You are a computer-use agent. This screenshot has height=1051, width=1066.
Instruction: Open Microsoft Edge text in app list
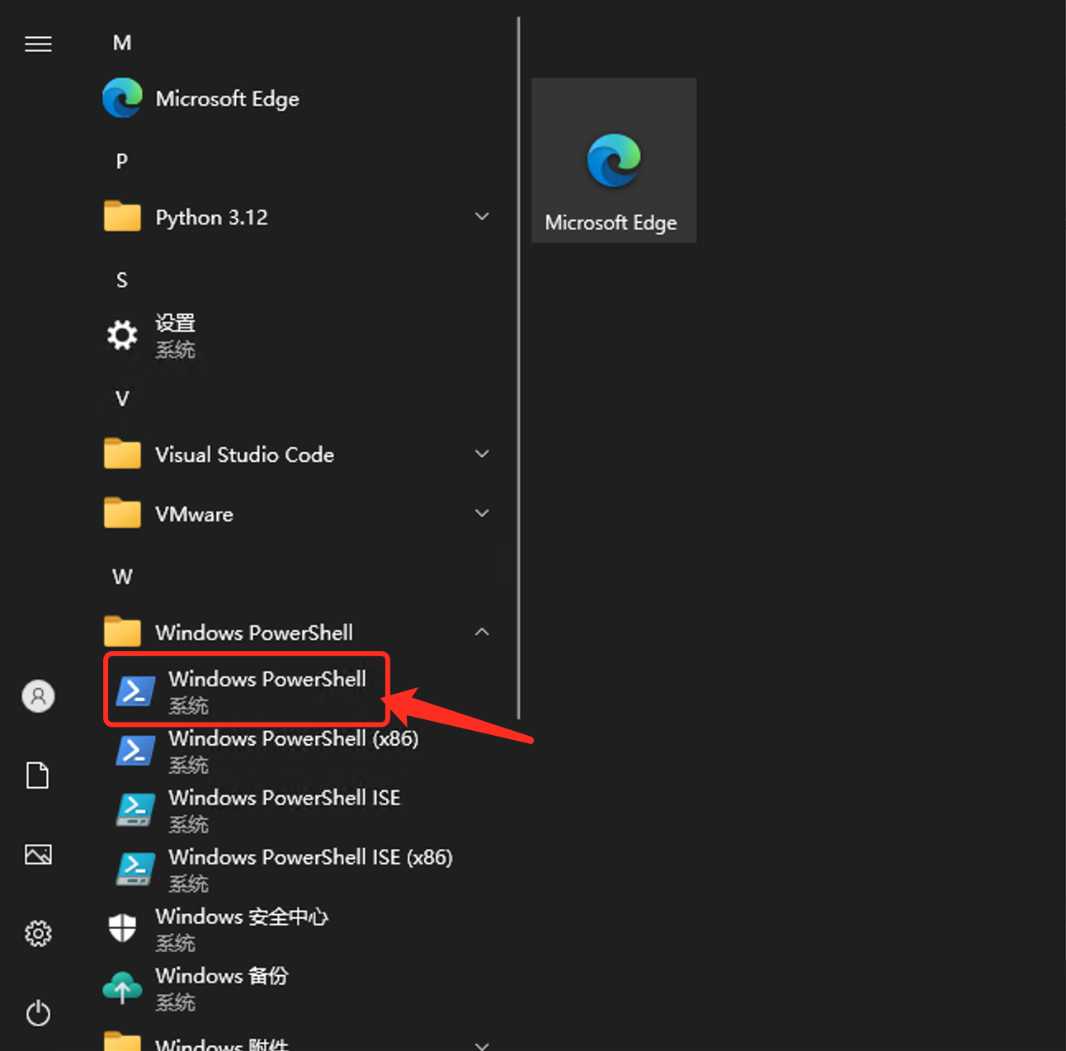(228, 99)
